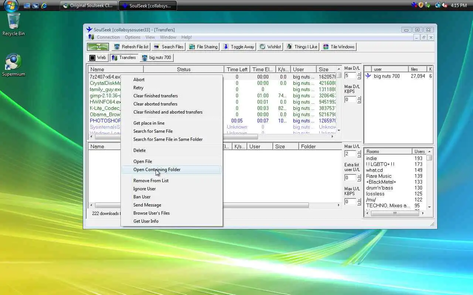Viewport: 473px width, 295px height.
Task: Choose Open Containing Folder
Action: point(172,170)
